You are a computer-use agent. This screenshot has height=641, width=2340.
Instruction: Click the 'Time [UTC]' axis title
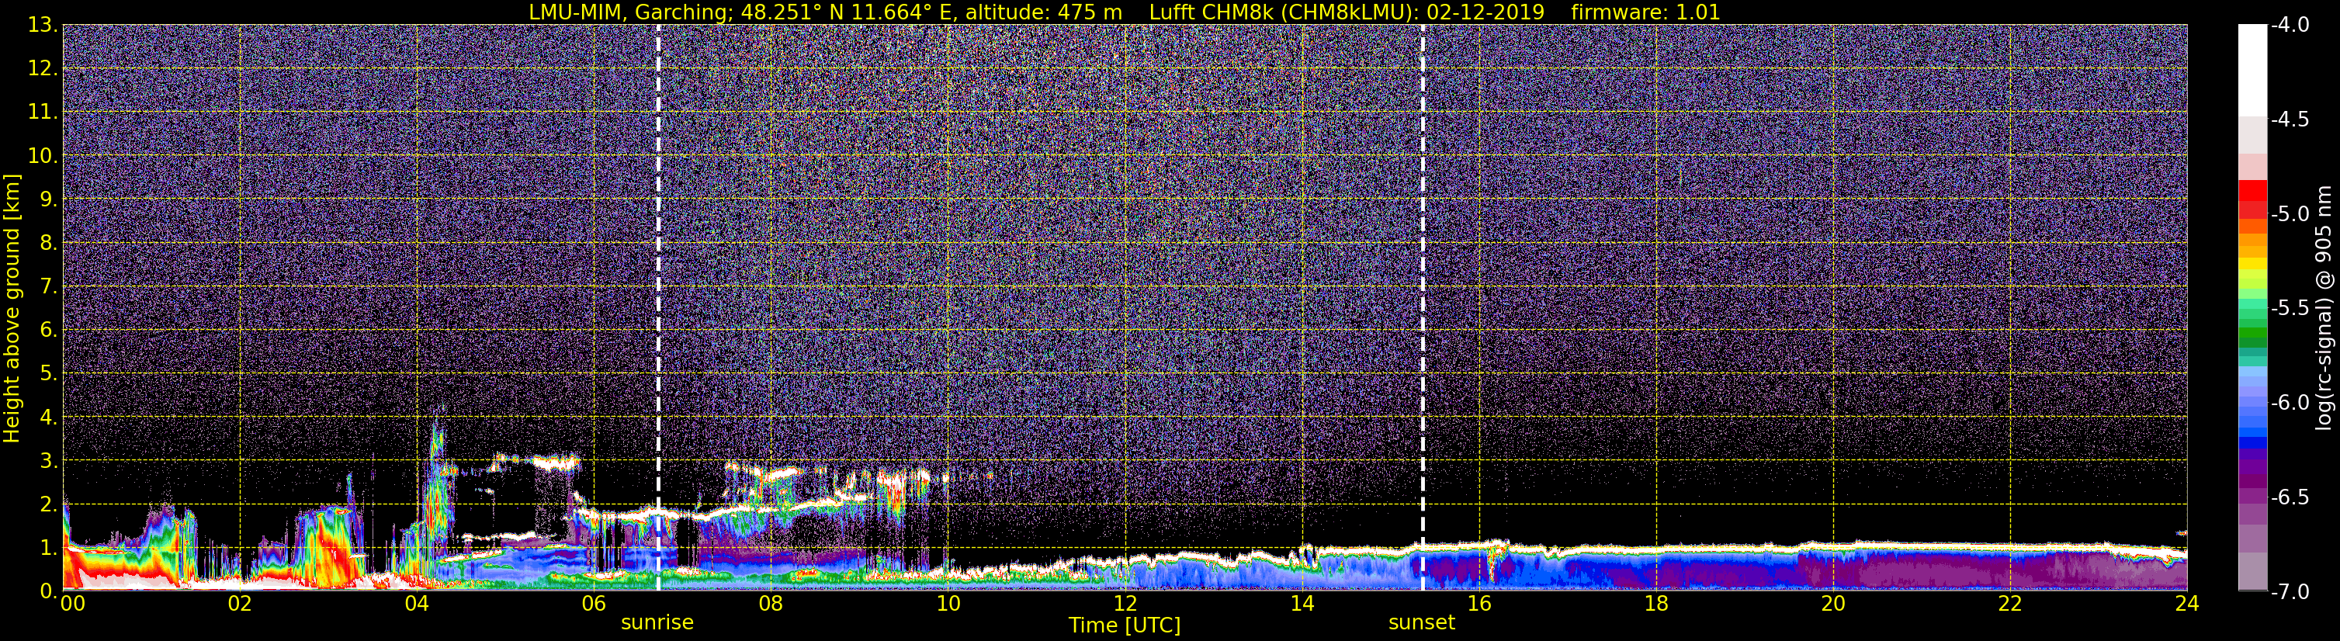pyautogui.click(x=1125, y=625)
